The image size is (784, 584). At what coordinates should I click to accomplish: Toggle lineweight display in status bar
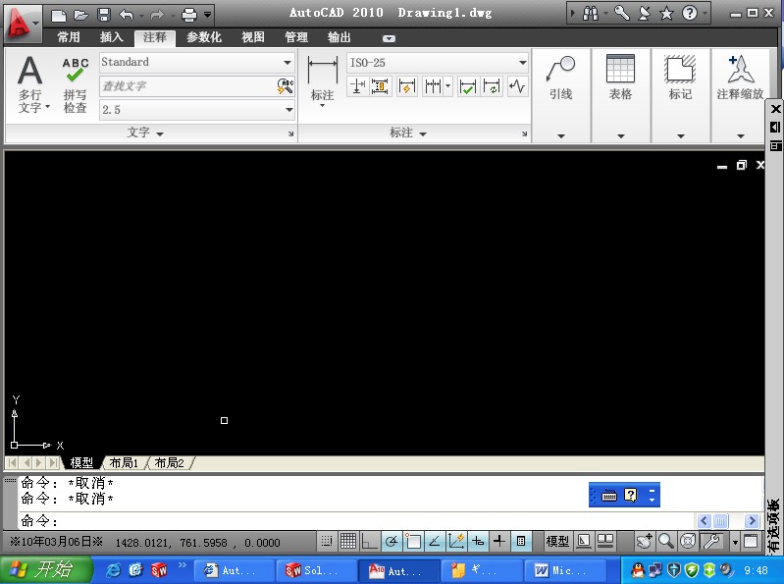tap(499, 541)
